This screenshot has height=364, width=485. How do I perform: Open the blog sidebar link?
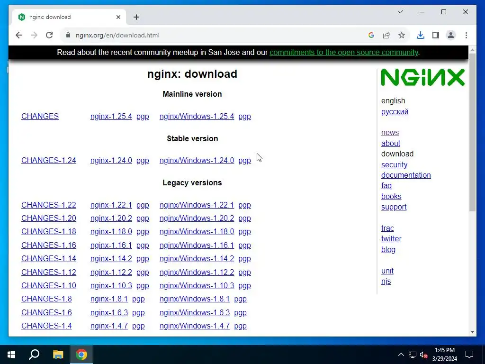tap(388, 249)
